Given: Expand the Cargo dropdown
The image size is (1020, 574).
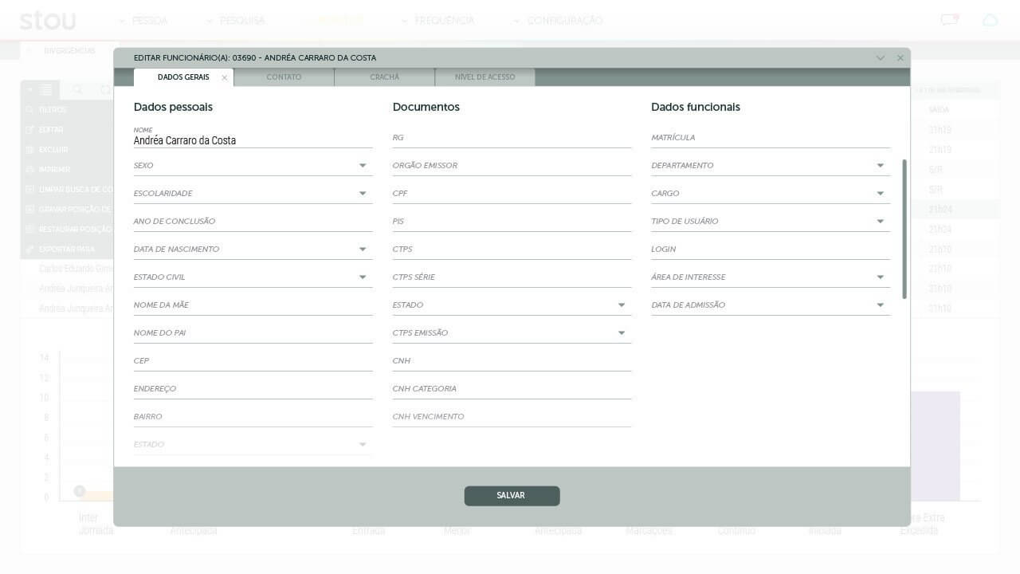Looking at the screenshot, I should pyautogui.click(x=881, y=194).
